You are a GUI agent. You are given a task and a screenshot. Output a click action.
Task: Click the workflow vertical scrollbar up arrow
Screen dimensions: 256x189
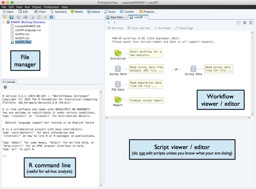click(252, 33)
